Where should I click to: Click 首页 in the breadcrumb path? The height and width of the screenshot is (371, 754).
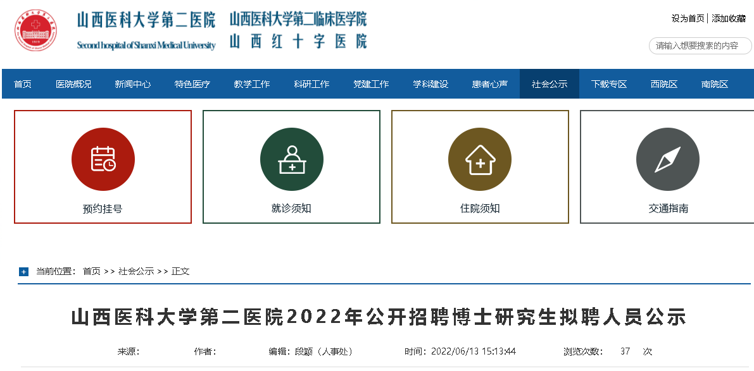tap(92, 271)
